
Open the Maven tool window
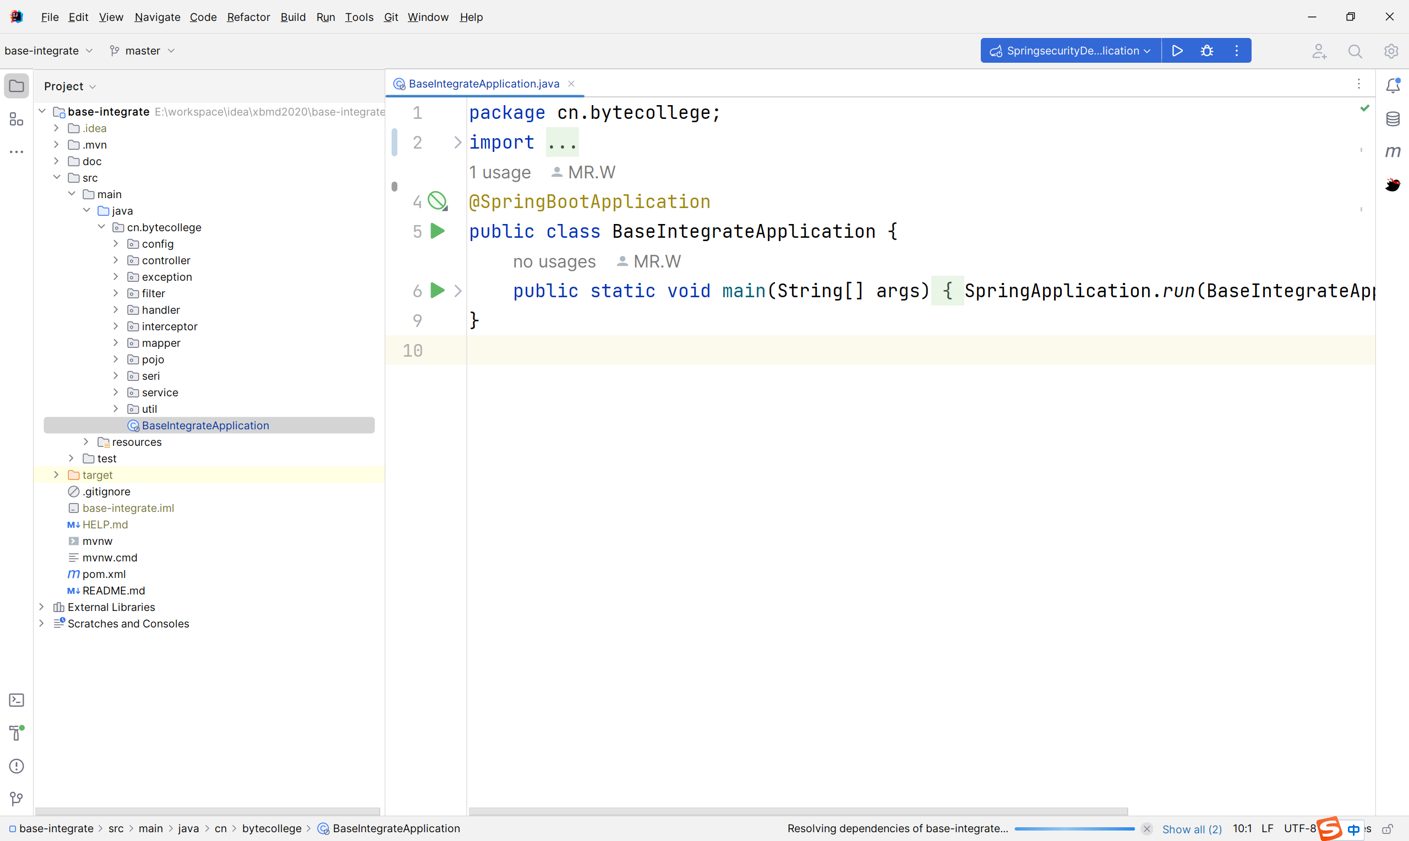tap(1392, 152)
